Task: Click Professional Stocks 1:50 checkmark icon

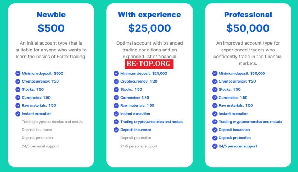Action: pos(215,89)
